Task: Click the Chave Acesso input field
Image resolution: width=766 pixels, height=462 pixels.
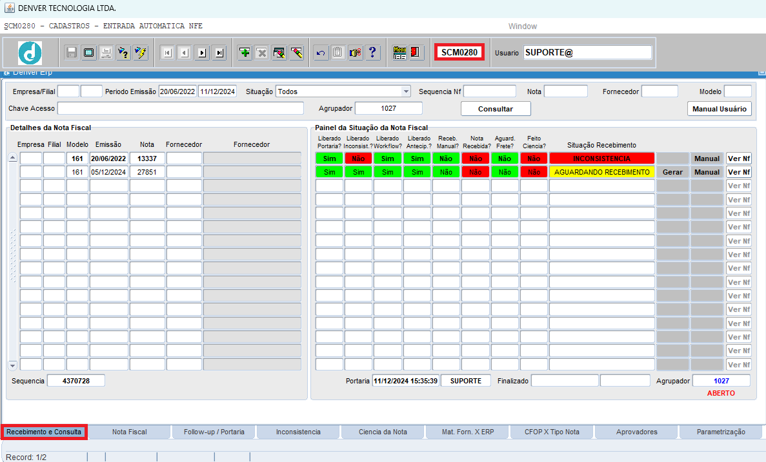Action: tap(181, 108)
